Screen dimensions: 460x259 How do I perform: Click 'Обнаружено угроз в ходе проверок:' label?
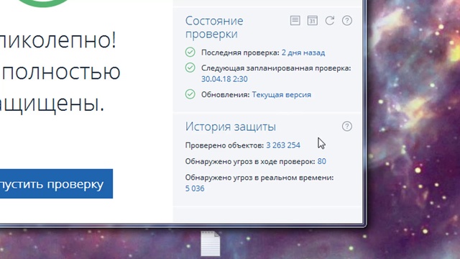(x=250, y=161)
